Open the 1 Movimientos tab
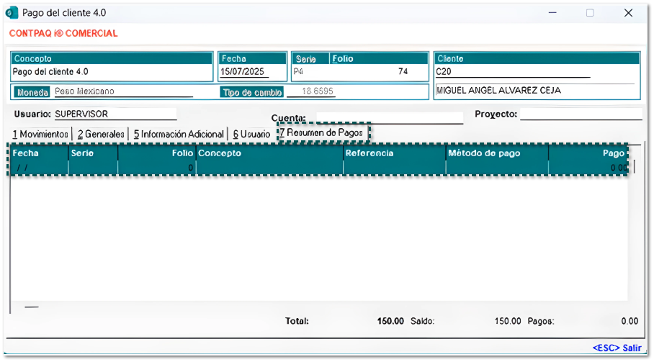The image size is (654, 362). pyautogui.click(x=40, y=134)
